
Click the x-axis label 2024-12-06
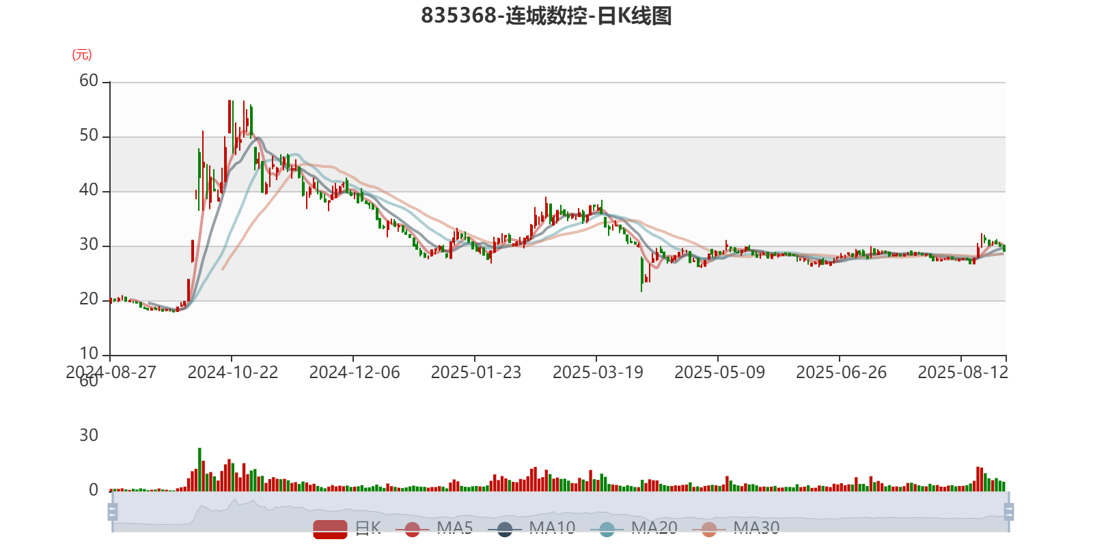pyautogui.click(x=355, y=373)
